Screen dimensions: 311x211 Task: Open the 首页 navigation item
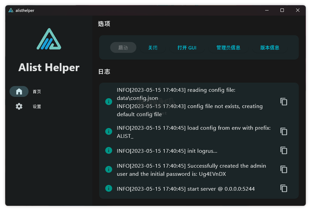pos(37,91)
